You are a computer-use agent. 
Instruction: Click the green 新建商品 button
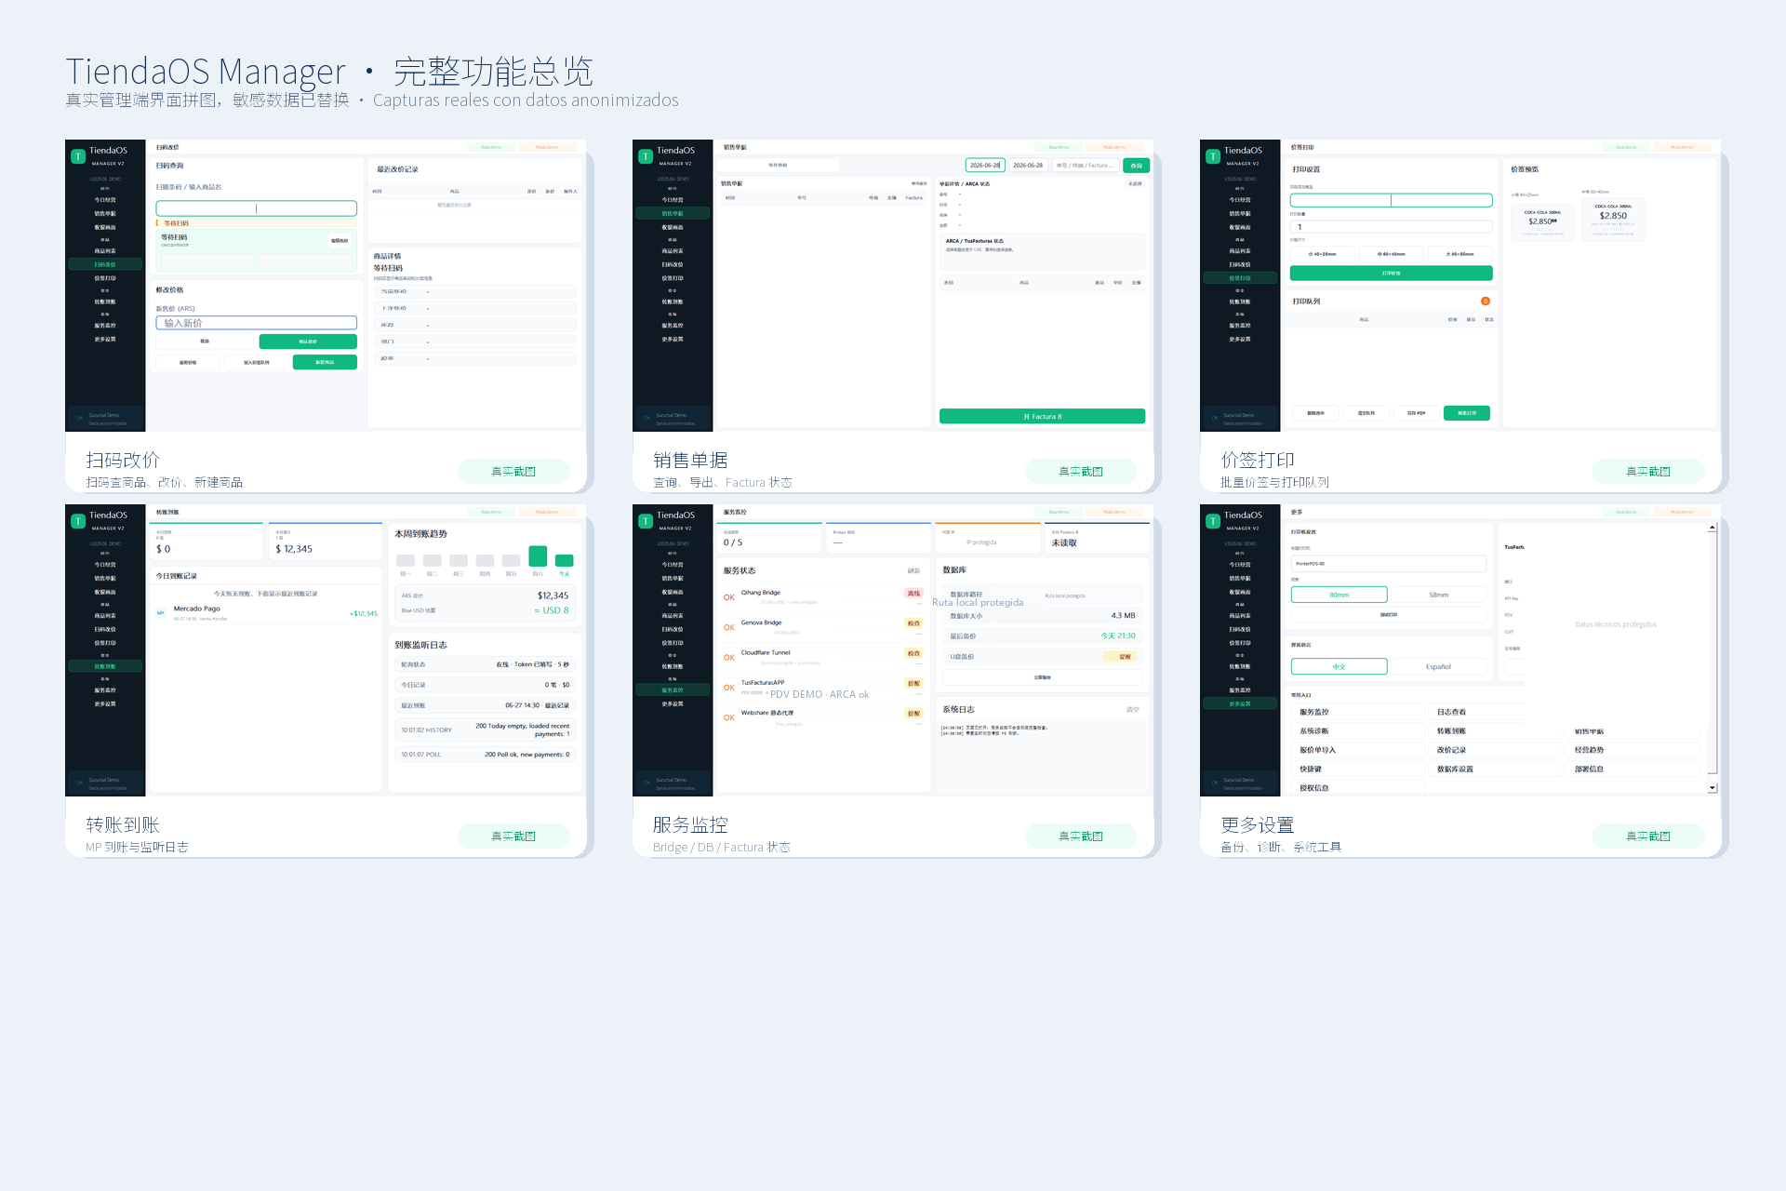(x=325, y=362)
